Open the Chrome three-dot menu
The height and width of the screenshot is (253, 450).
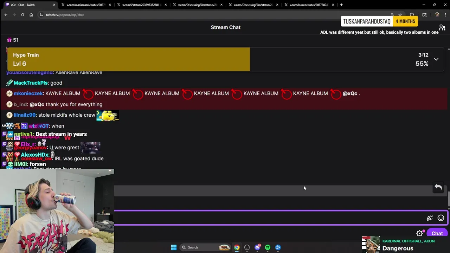point(445,15)
